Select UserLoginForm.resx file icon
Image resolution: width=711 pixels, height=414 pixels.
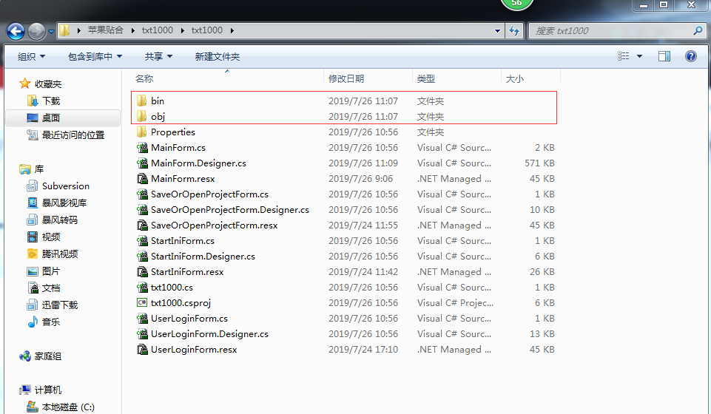[142, 349]
